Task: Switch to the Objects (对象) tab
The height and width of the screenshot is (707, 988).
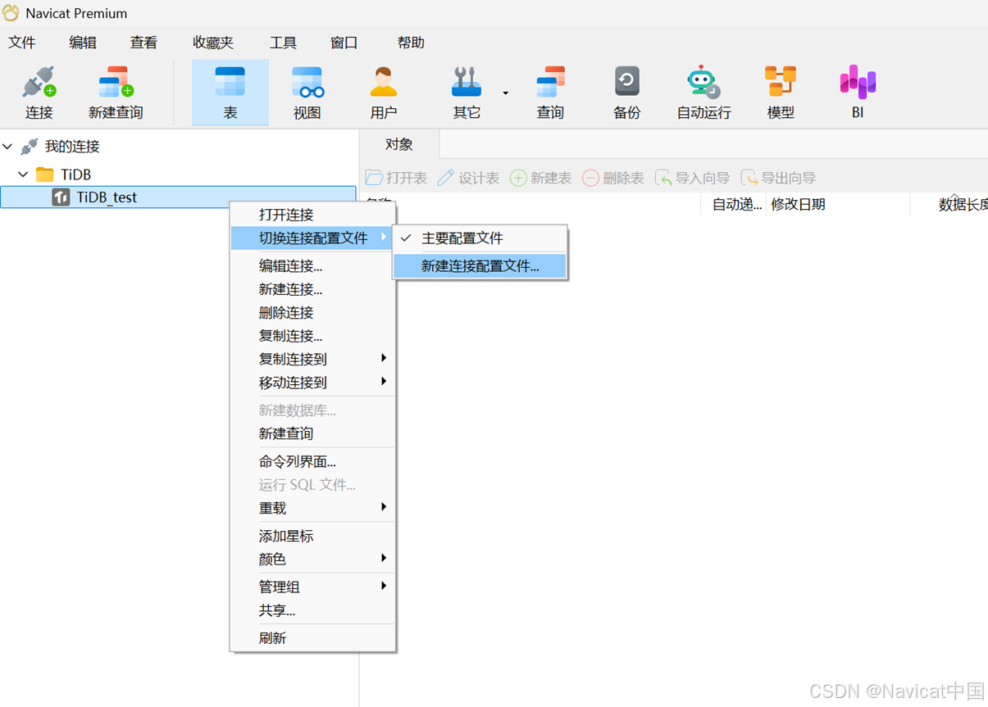Action: [399, 144]
